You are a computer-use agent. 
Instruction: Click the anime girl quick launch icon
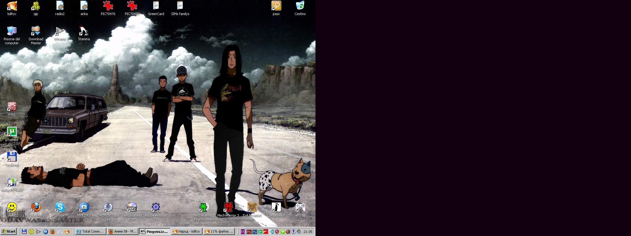[x=67, y=232]
